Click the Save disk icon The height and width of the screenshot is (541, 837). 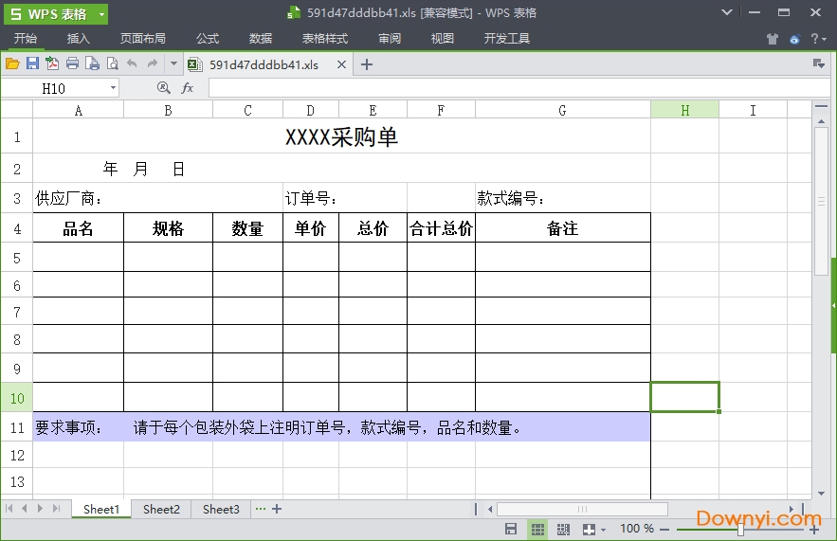pos(32,64)
